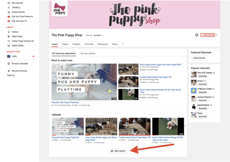Screen dimensions: 230x162
Task: Click Uploads Pug and Lab Puppy Playtime title
Action: click(66, 137)
